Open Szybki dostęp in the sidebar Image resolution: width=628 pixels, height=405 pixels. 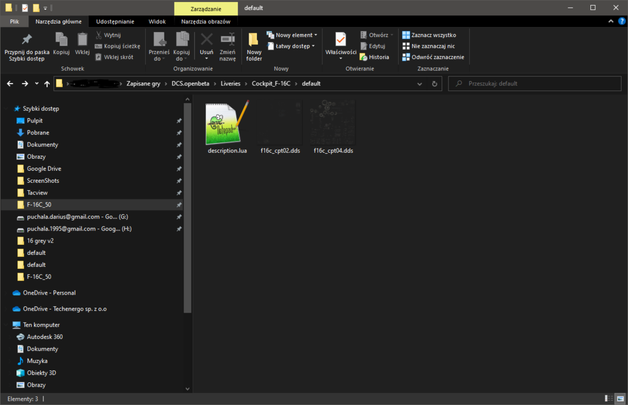click(41, 109)
